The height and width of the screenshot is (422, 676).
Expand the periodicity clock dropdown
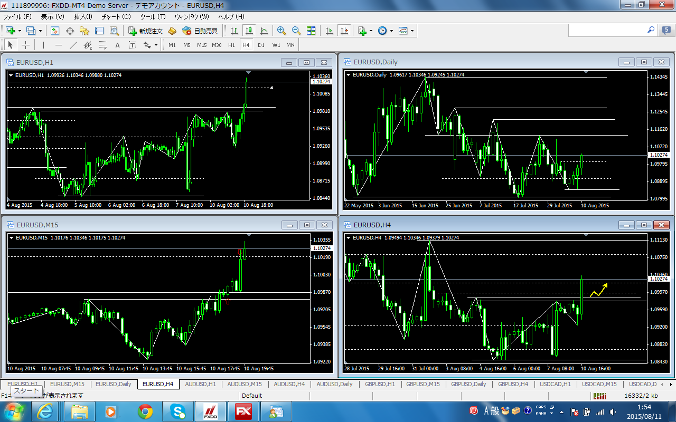pos(391,31)
